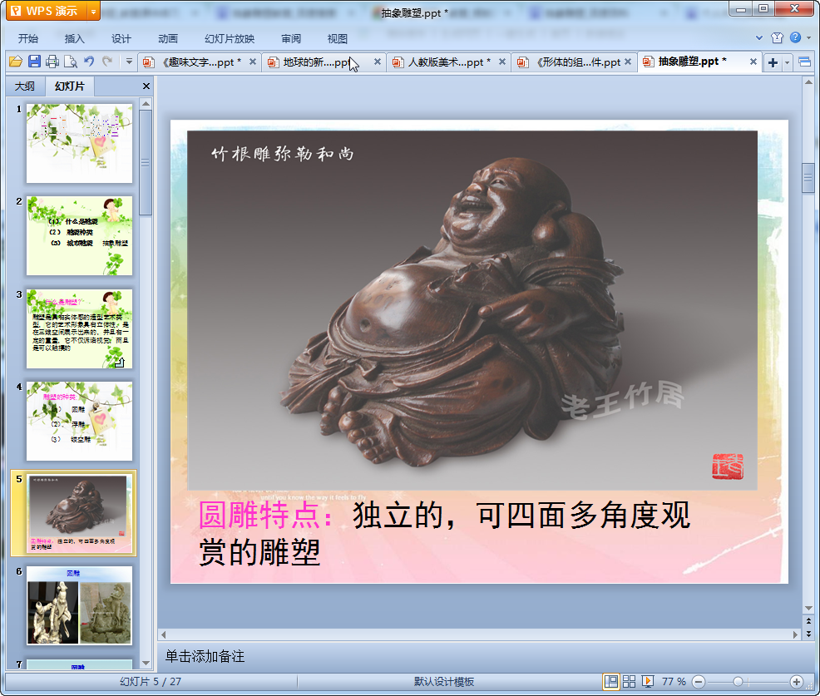Open the 设计 ribbon tab
The width and height of the screenshot is (820, 696).
tap(121, 38)
